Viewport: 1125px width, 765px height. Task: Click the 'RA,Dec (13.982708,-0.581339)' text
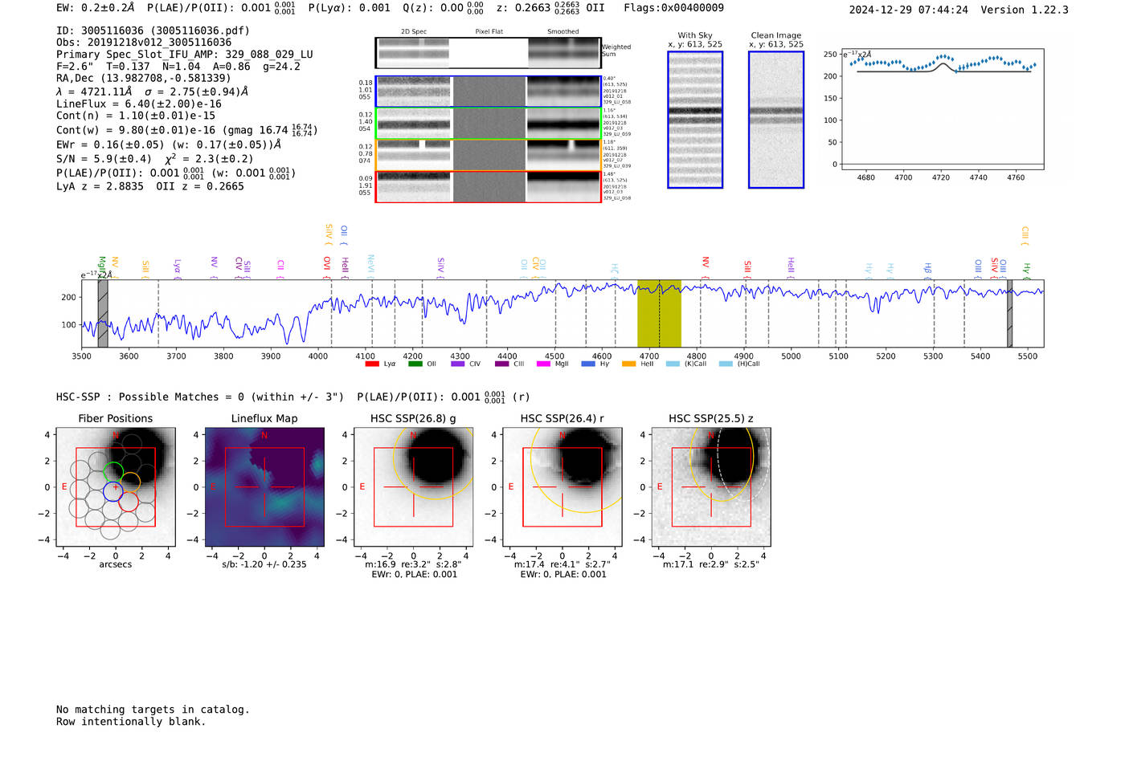point(143,78)
